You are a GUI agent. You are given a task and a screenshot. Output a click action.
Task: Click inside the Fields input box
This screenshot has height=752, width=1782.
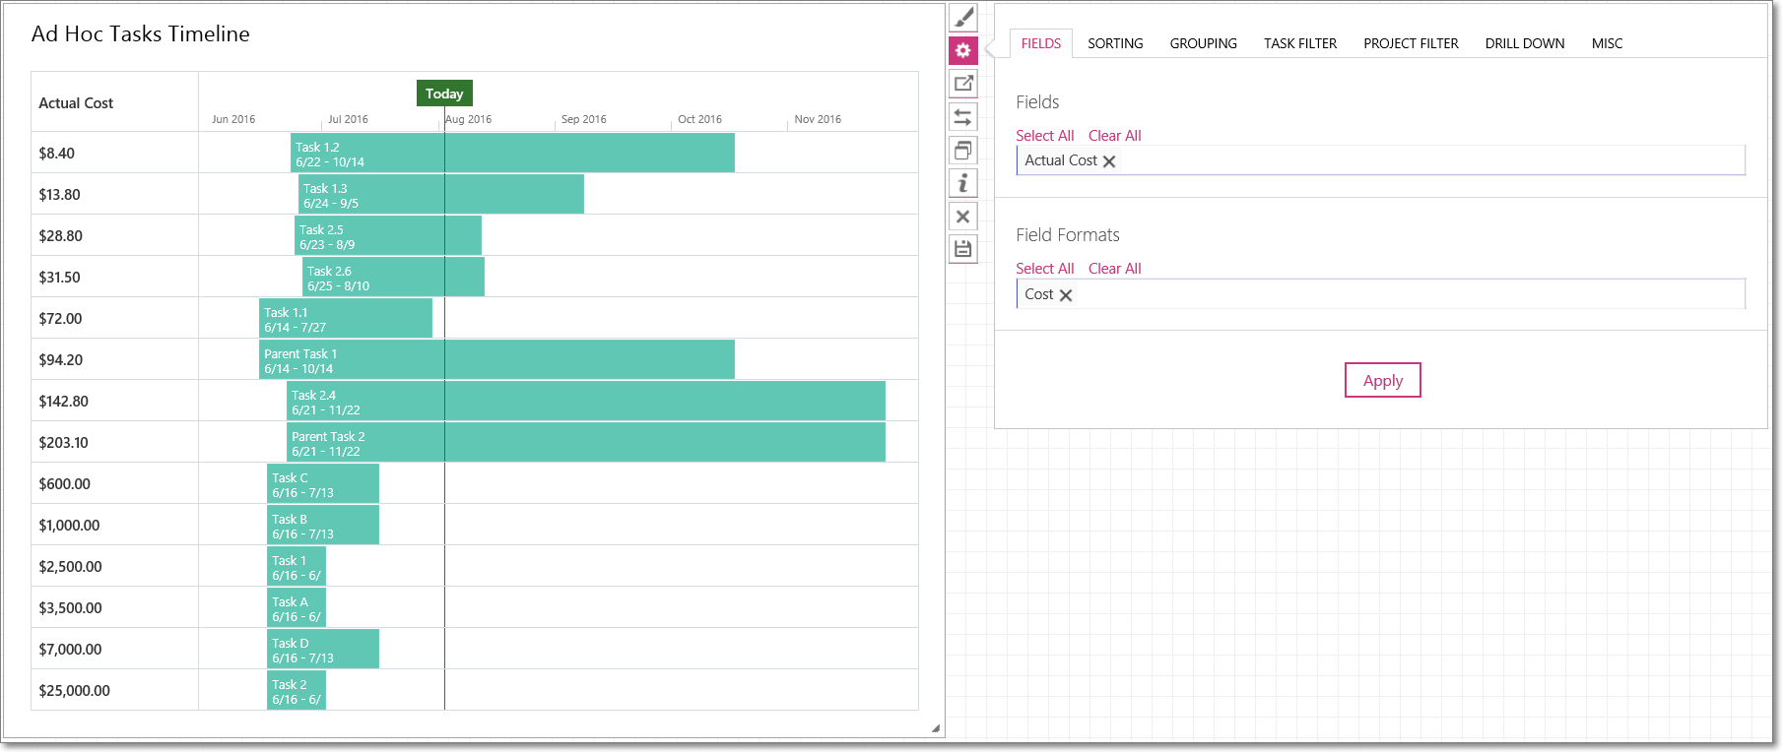(x=1381, y=160)
